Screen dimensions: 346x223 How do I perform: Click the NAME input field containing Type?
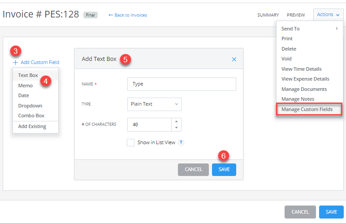pyautogui.click(x=182, y=84)
